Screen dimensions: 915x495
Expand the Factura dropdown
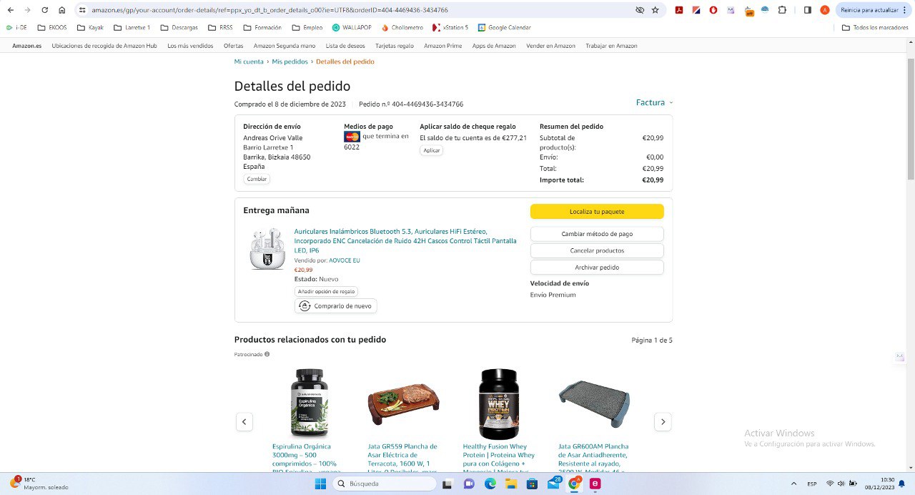[x=654, y=102]
